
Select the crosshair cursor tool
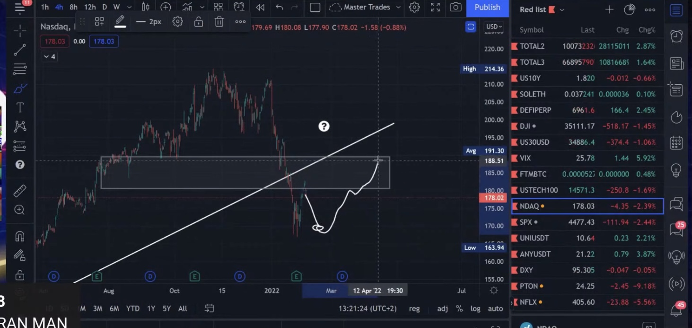click(x=20, y=31)
